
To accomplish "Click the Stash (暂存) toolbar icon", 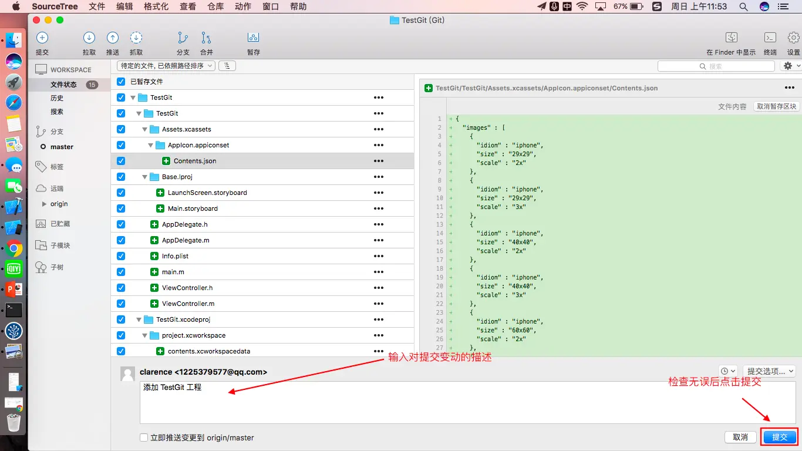I will click(x=253, y=38).
